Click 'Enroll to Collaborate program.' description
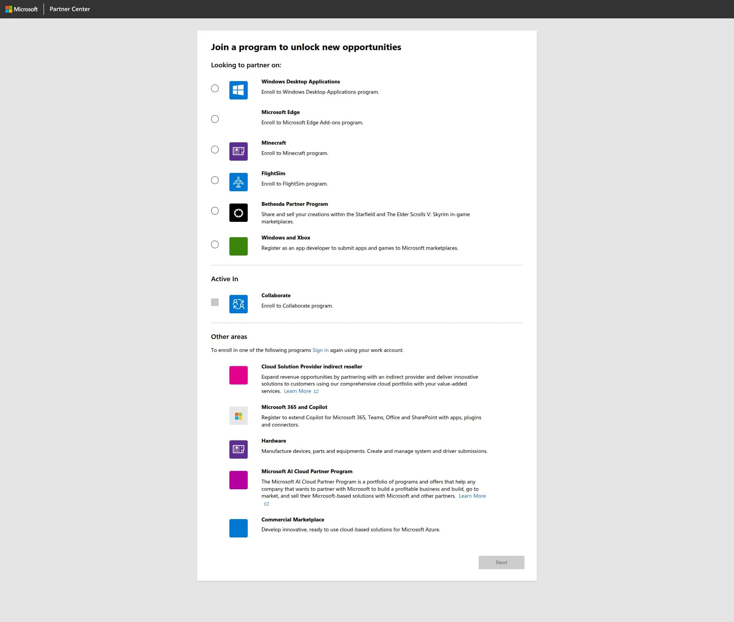Screen dimensions: 734x622 point(297,306)
